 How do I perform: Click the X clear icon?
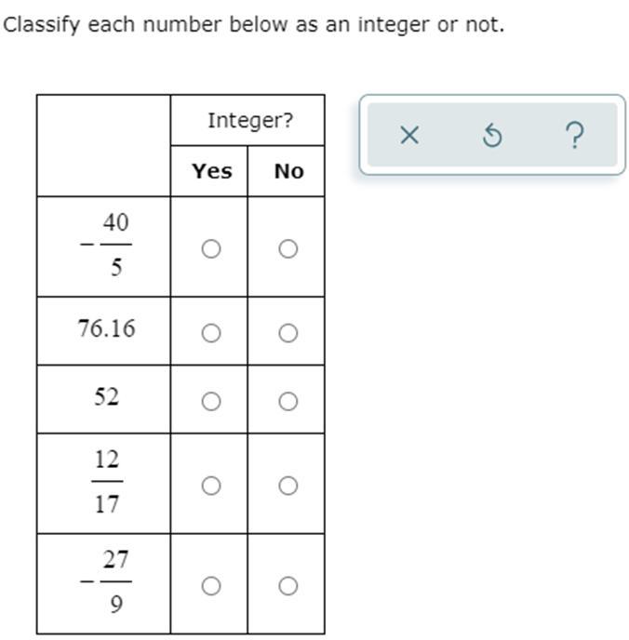coord(409,135)
